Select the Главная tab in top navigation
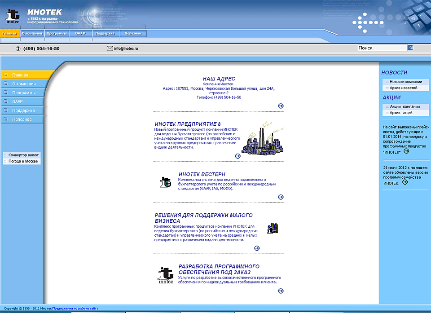The image size is (431, 313). tap(10, 33)
